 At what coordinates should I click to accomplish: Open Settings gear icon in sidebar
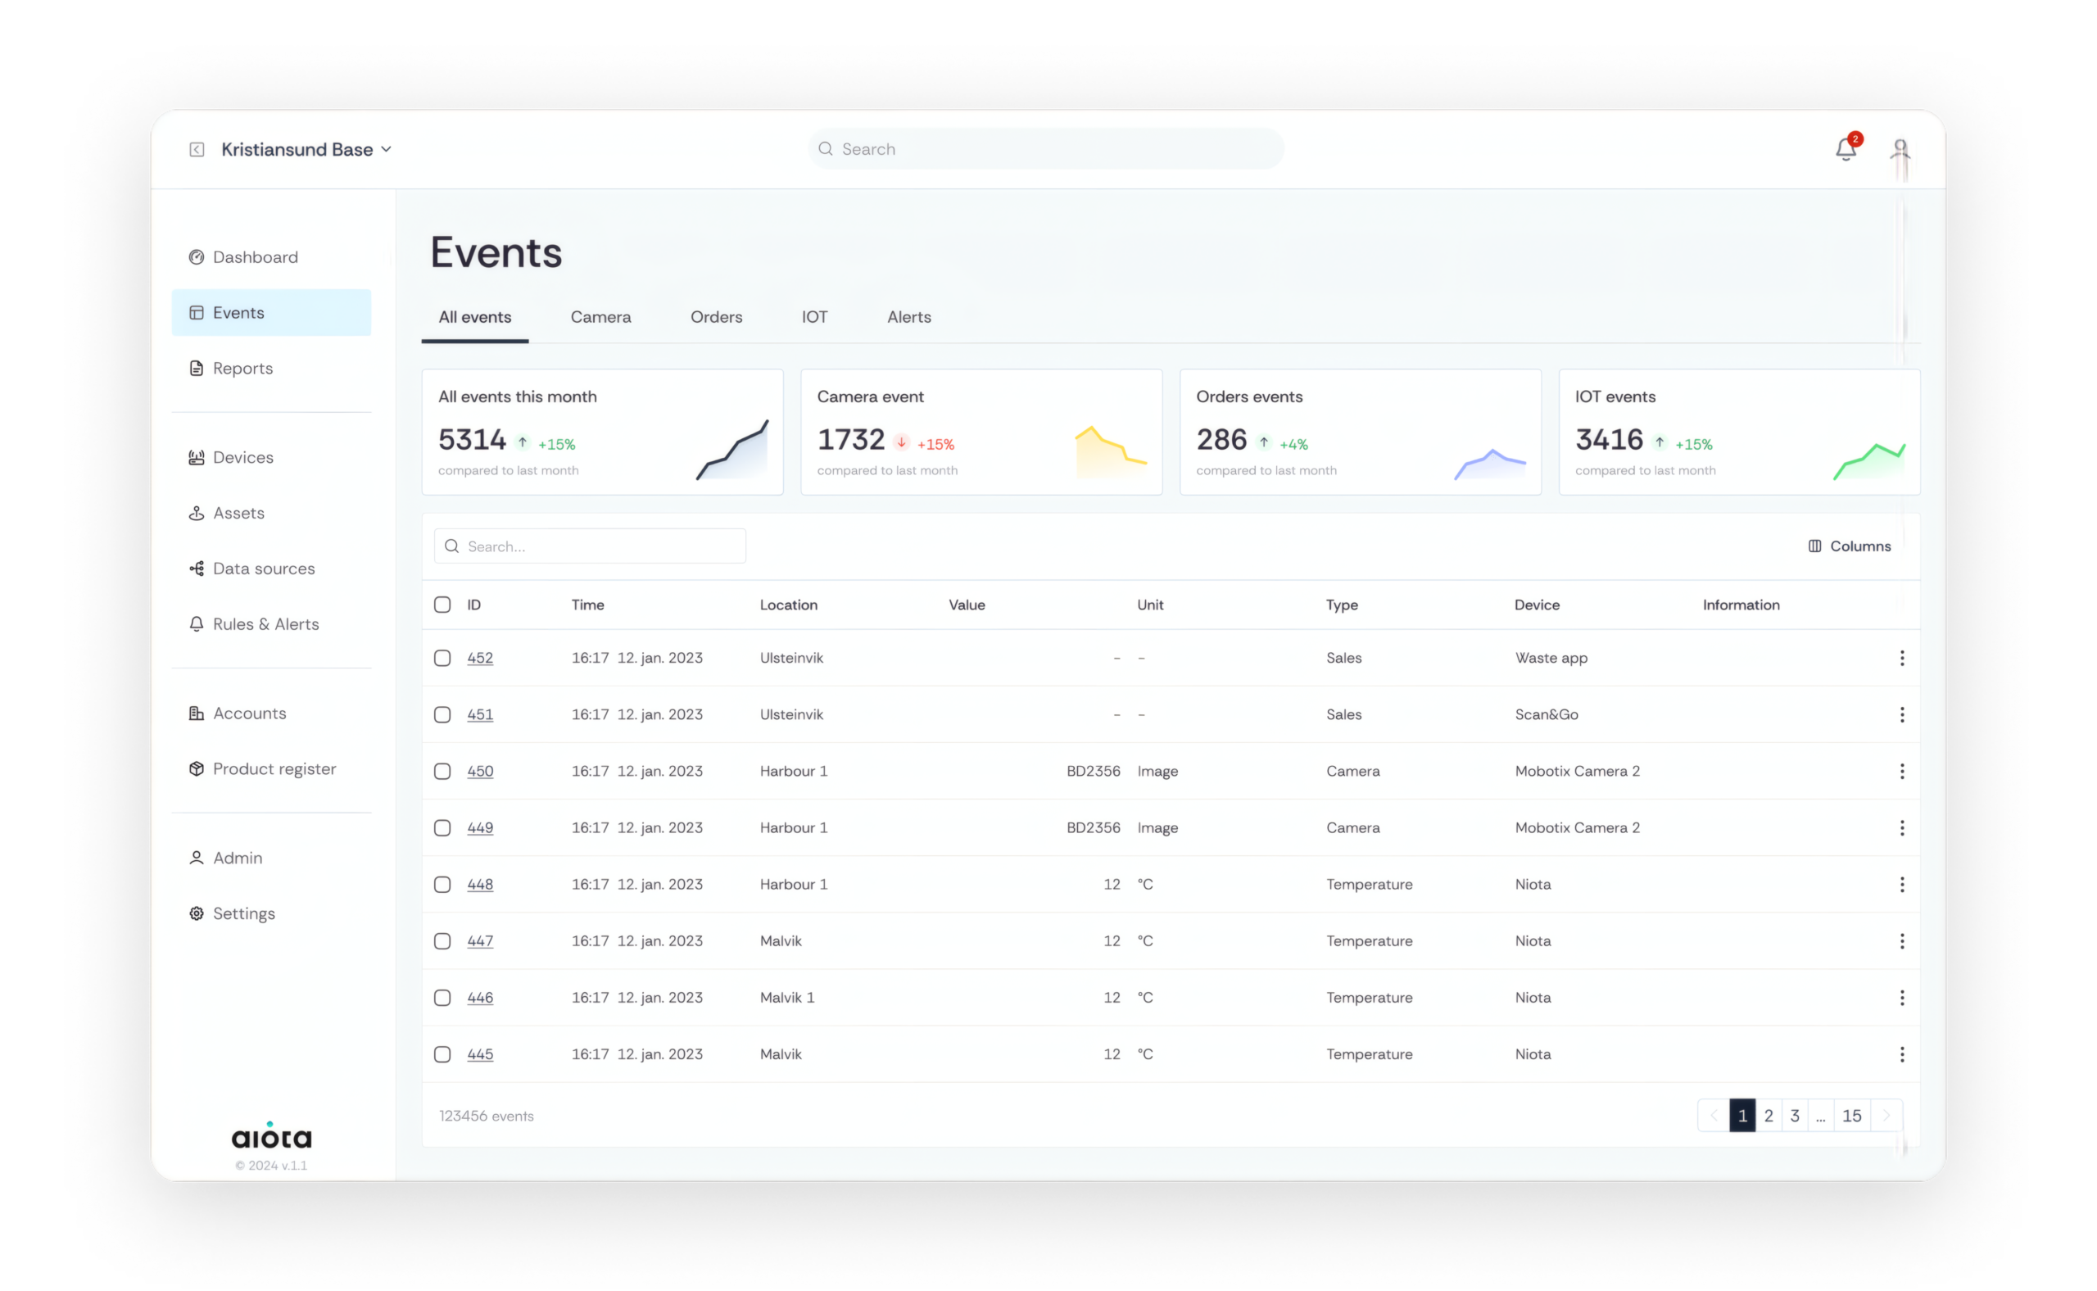pos(197,913)
